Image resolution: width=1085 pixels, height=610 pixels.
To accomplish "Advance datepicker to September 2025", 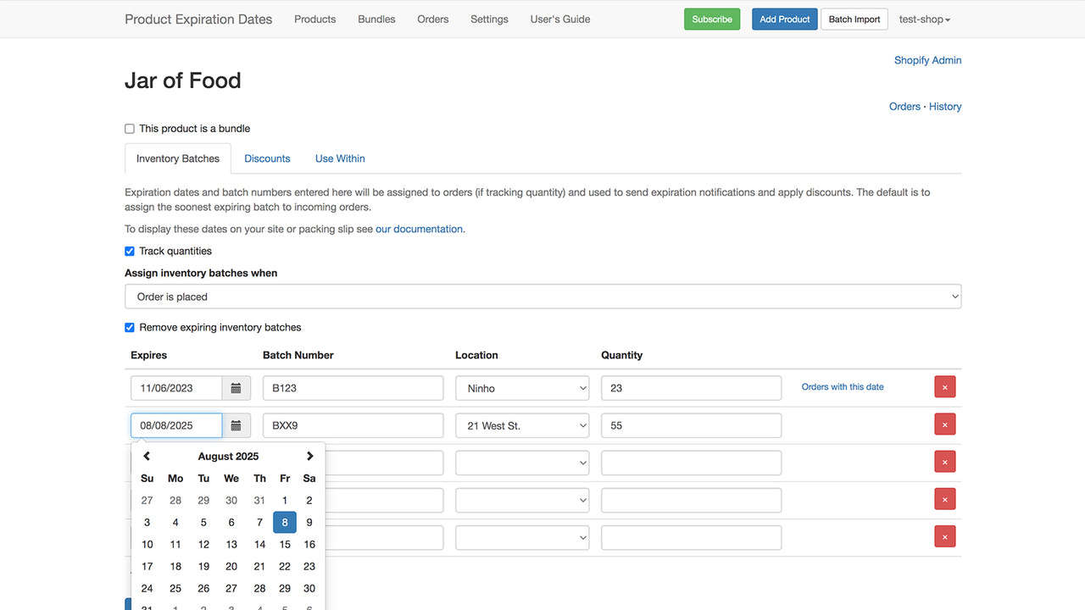I will (309, 456).
